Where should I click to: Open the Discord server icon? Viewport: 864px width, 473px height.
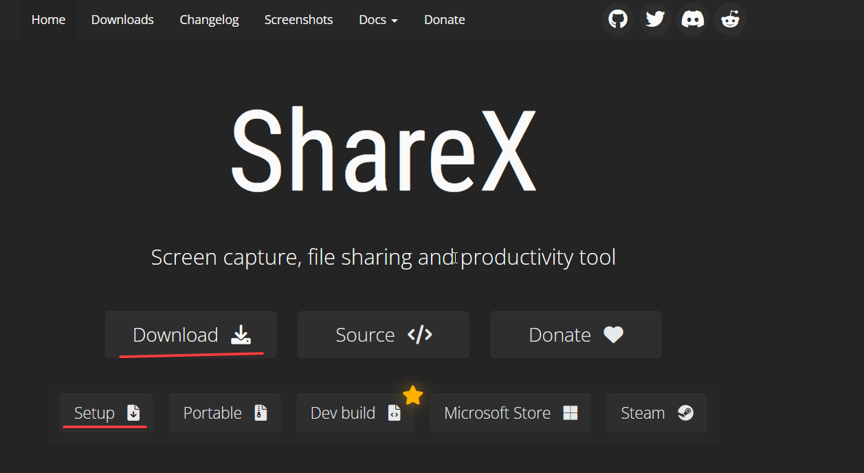(x=692, y=19)
